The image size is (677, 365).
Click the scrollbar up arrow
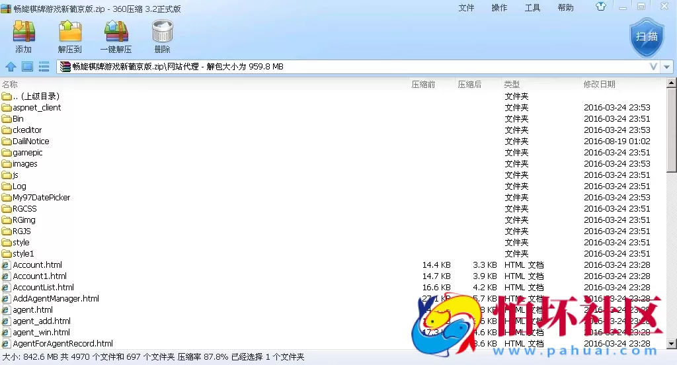pos(672,83)
